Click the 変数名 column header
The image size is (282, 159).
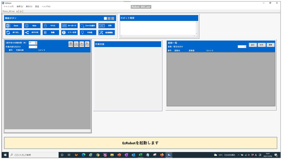pos(177,51)
